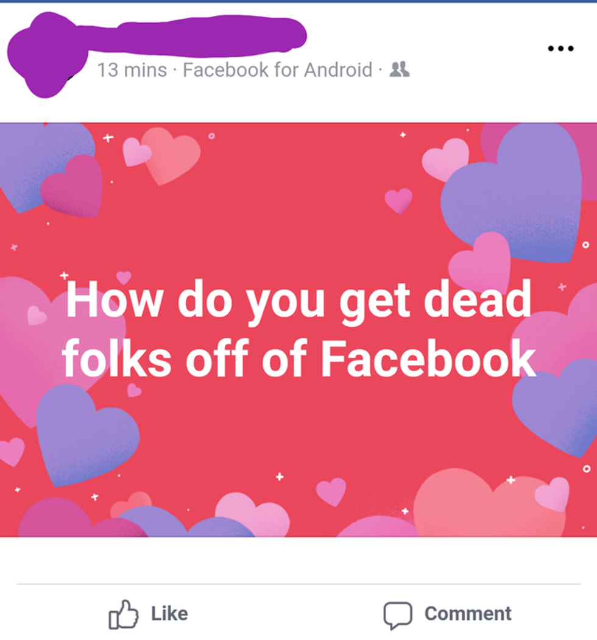This screenshot has height=640, width=597.
Task: Click the "How do you get dead" text line
Action: point(298,300)
